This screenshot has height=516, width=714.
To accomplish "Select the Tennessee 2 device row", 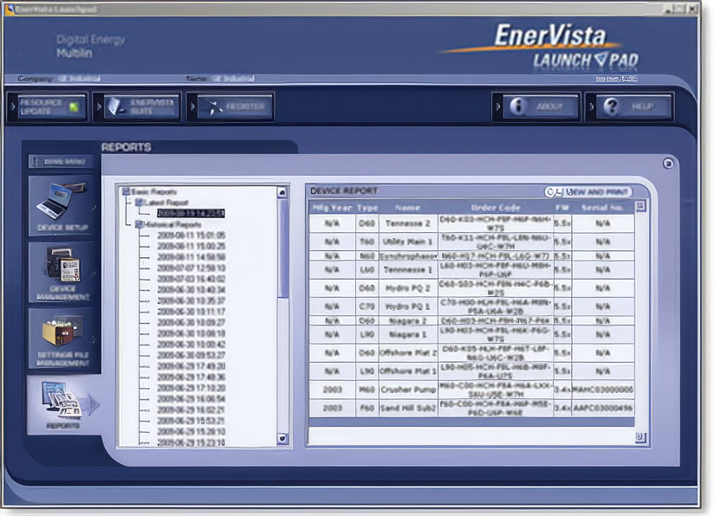I will click(471, 223).
